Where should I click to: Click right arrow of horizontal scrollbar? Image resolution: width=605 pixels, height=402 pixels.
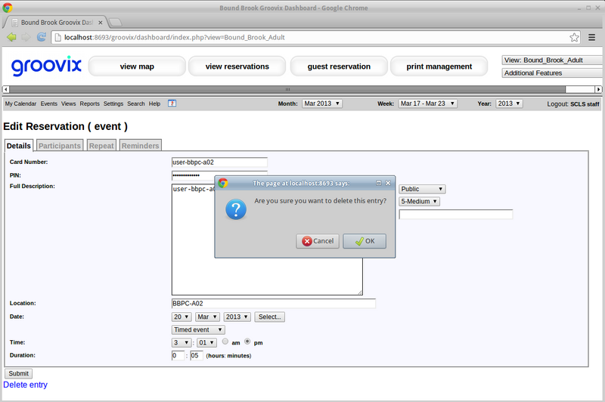click(x=598, y=89)
